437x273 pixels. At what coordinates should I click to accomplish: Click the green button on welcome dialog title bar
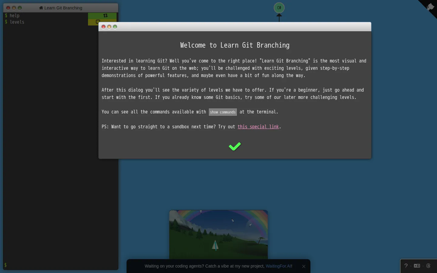tap(115, 27)
